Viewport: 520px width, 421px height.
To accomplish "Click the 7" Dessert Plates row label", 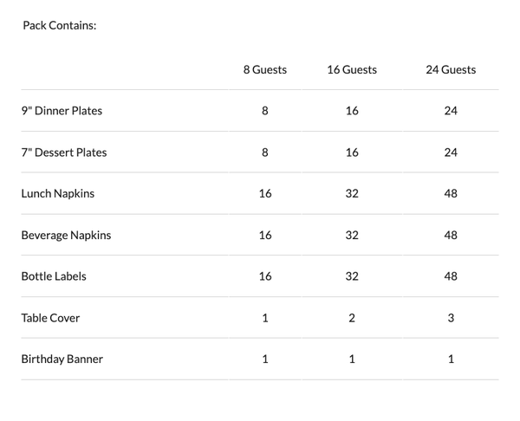I will coord(64,152).
